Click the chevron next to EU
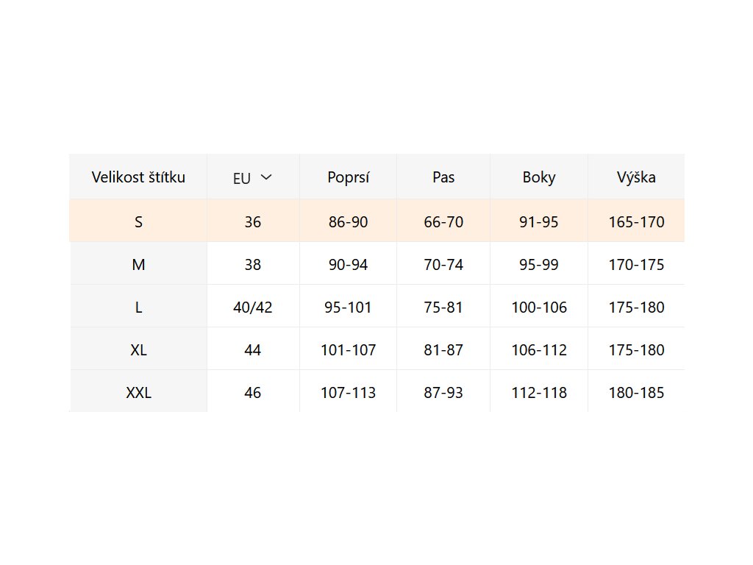This screenshot has width=753, height=565. coord(265,177)
